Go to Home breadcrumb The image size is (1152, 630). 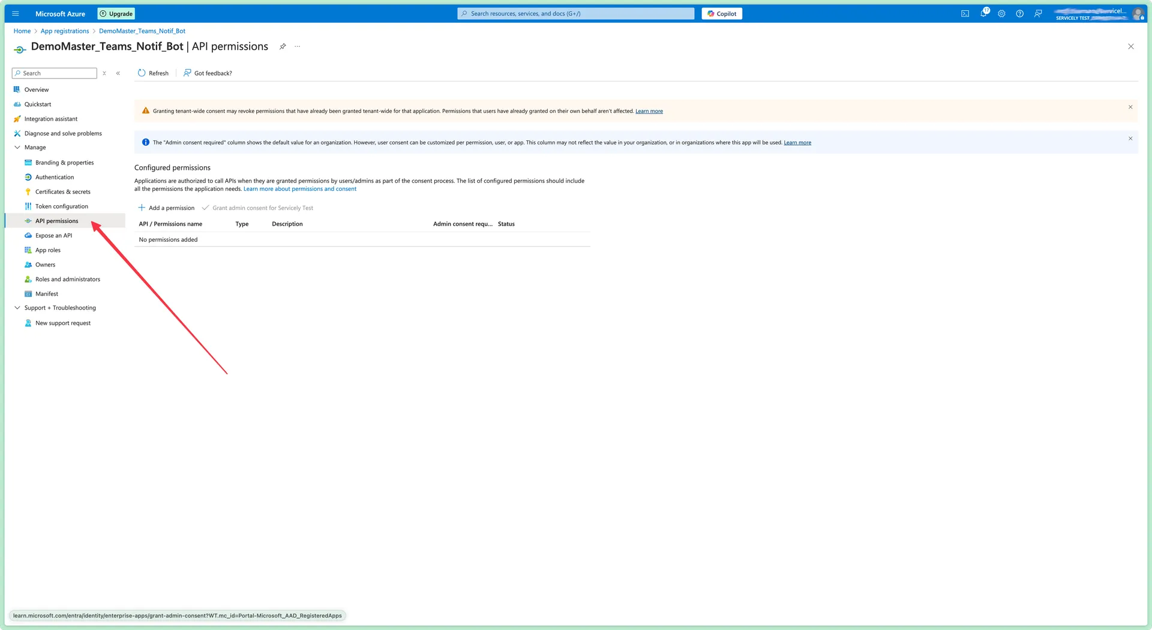(22, 31)
